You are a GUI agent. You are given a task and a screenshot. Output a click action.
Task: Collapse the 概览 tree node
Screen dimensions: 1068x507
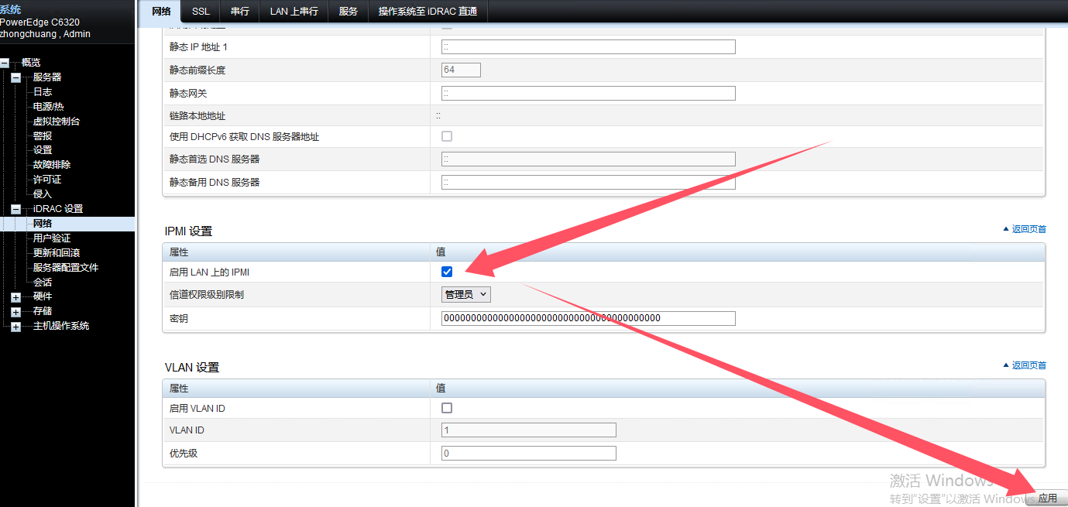pyautogui.click(x=5, y=63)
